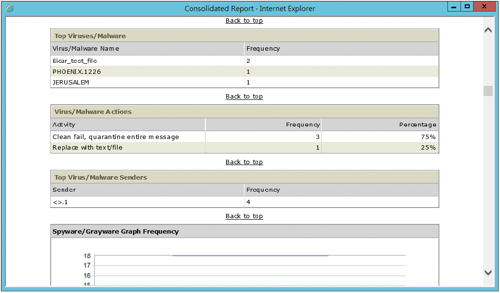
Task: Click the Top Virus/Malware Senders header
Action: [x=244, y=177]
